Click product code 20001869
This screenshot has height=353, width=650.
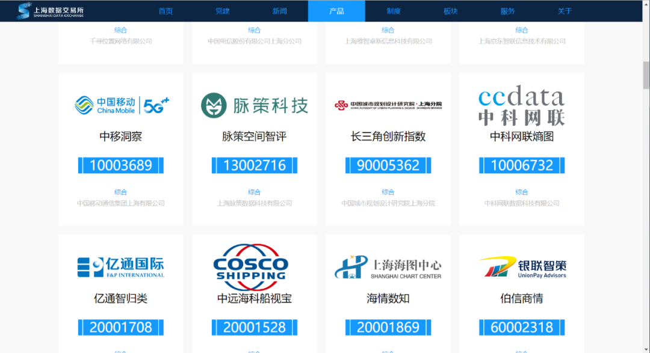point(388,327)
